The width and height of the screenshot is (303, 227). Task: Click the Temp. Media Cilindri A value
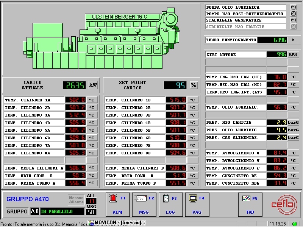coord(75,168)
